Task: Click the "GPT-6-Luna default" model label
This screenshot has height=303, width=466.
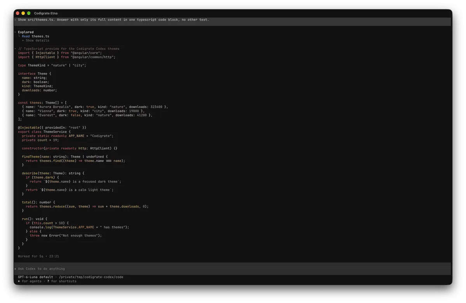Action: (35, 277)
